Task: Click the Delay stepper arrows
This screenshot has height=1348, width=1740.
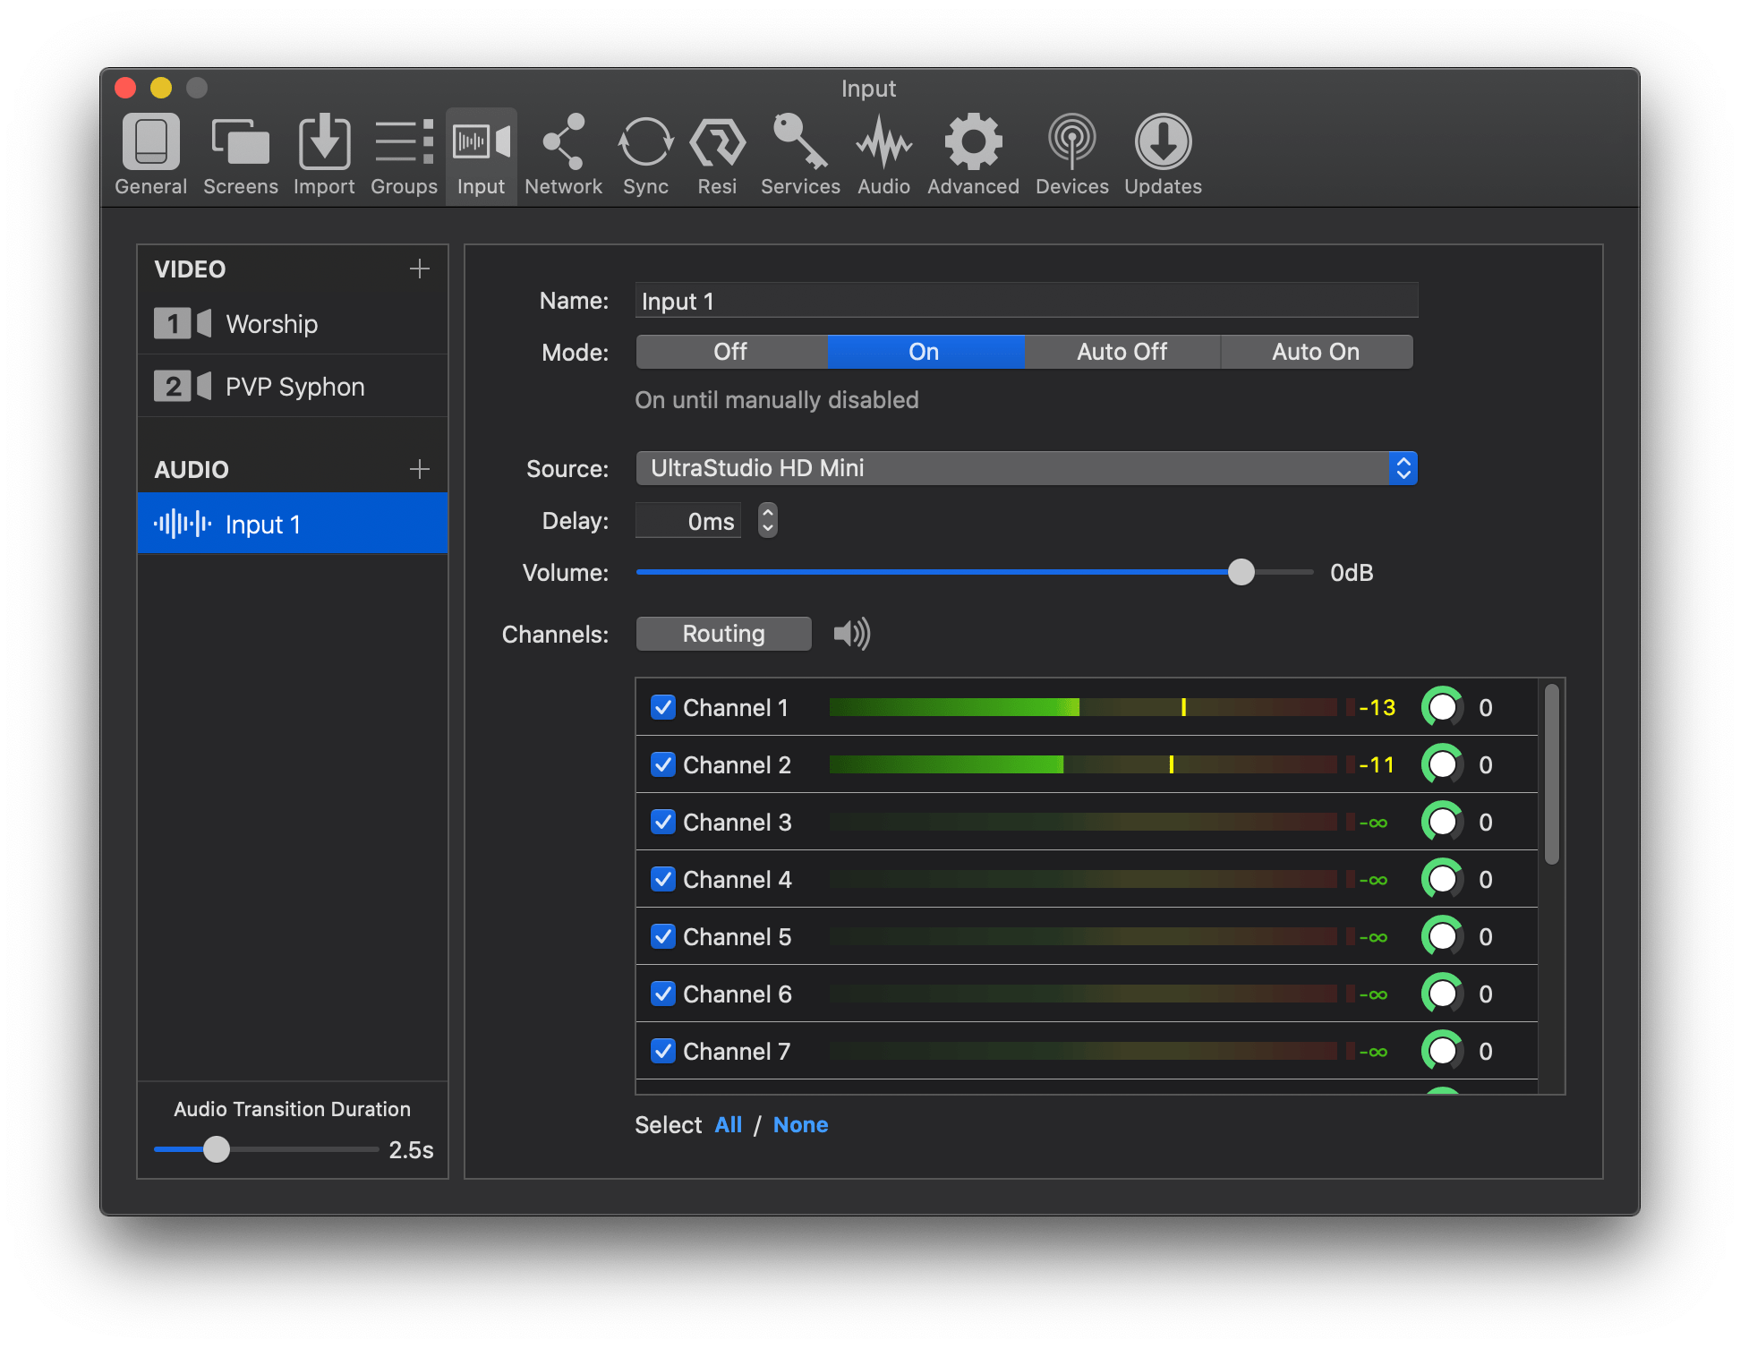Action: tap(767, 520)
